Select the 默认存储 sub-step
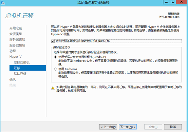 click(20, 74)
